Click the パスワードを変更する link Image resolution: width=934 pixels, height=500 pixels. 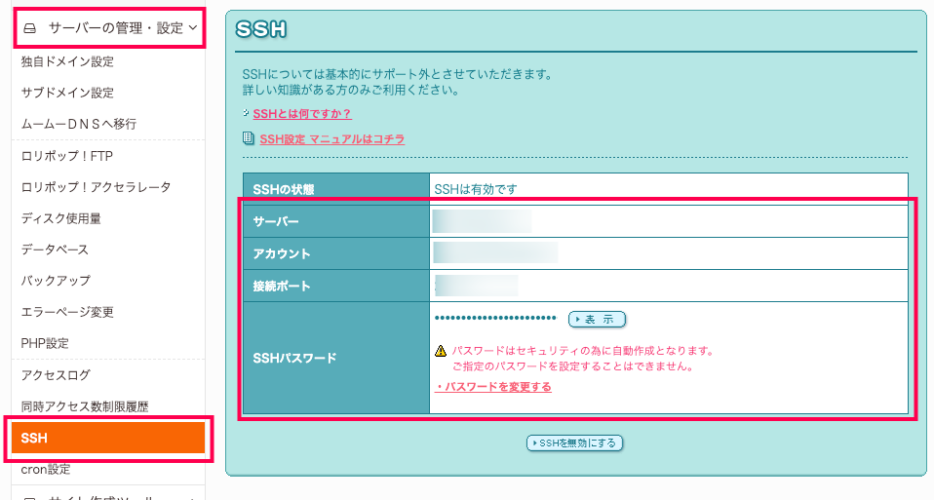point(494,387)
